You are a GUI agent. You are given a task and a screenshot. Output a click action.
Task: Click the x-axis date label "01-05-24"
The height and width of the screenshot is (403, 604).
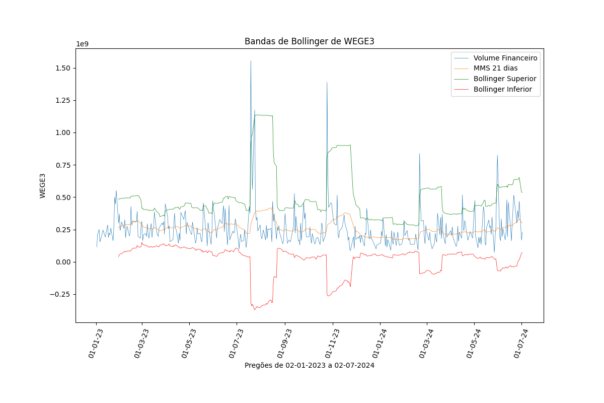(473, 343)
